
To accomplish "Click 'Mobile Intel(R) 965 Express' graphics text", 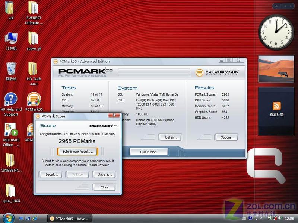I will pos(155,120).
